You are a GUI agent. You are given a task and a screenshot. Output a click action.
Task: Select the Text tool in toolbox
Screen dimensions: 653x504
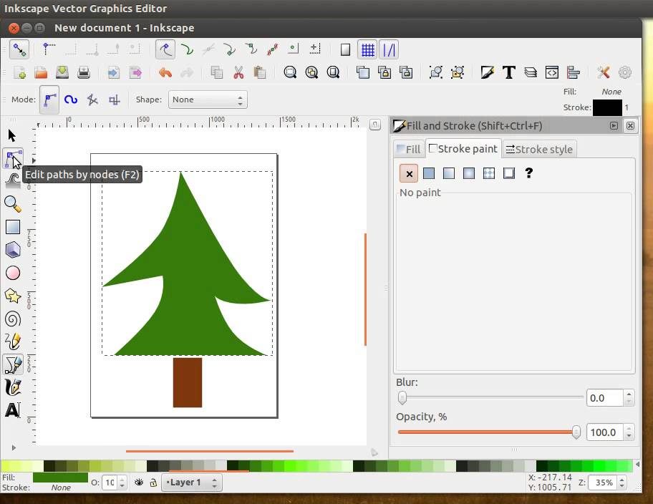point(12,410)
